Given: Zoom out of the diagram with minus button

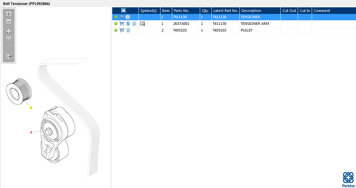Looking at the screenshot, I should 9,22.
